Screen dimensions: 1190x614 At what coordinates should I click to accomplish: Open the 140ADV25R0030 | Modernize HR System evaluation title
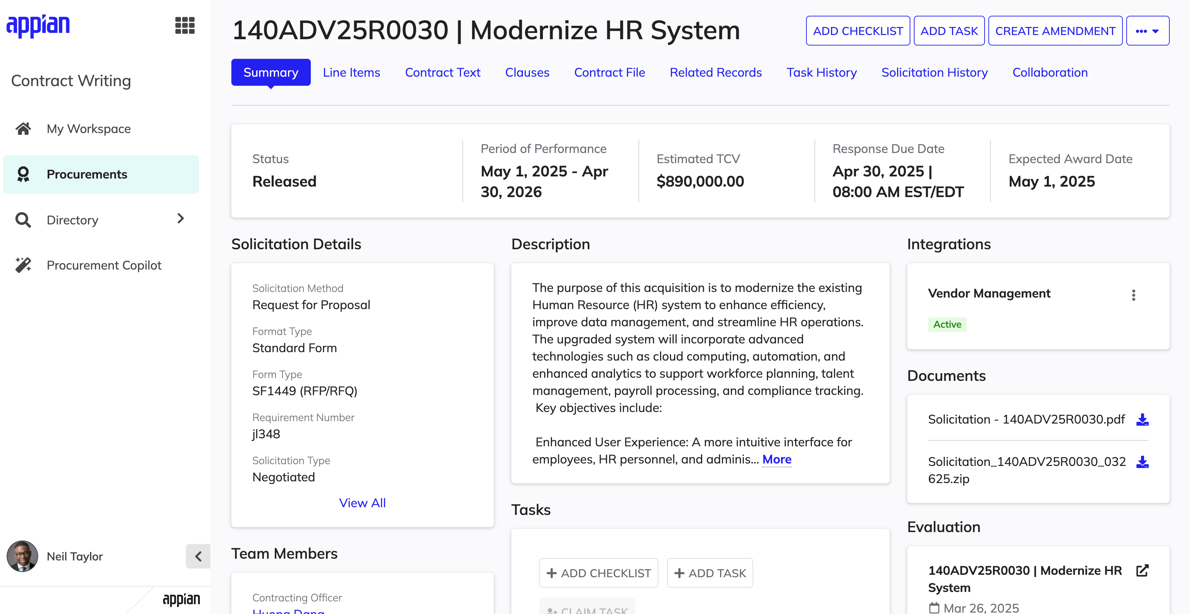[1024, 579]
